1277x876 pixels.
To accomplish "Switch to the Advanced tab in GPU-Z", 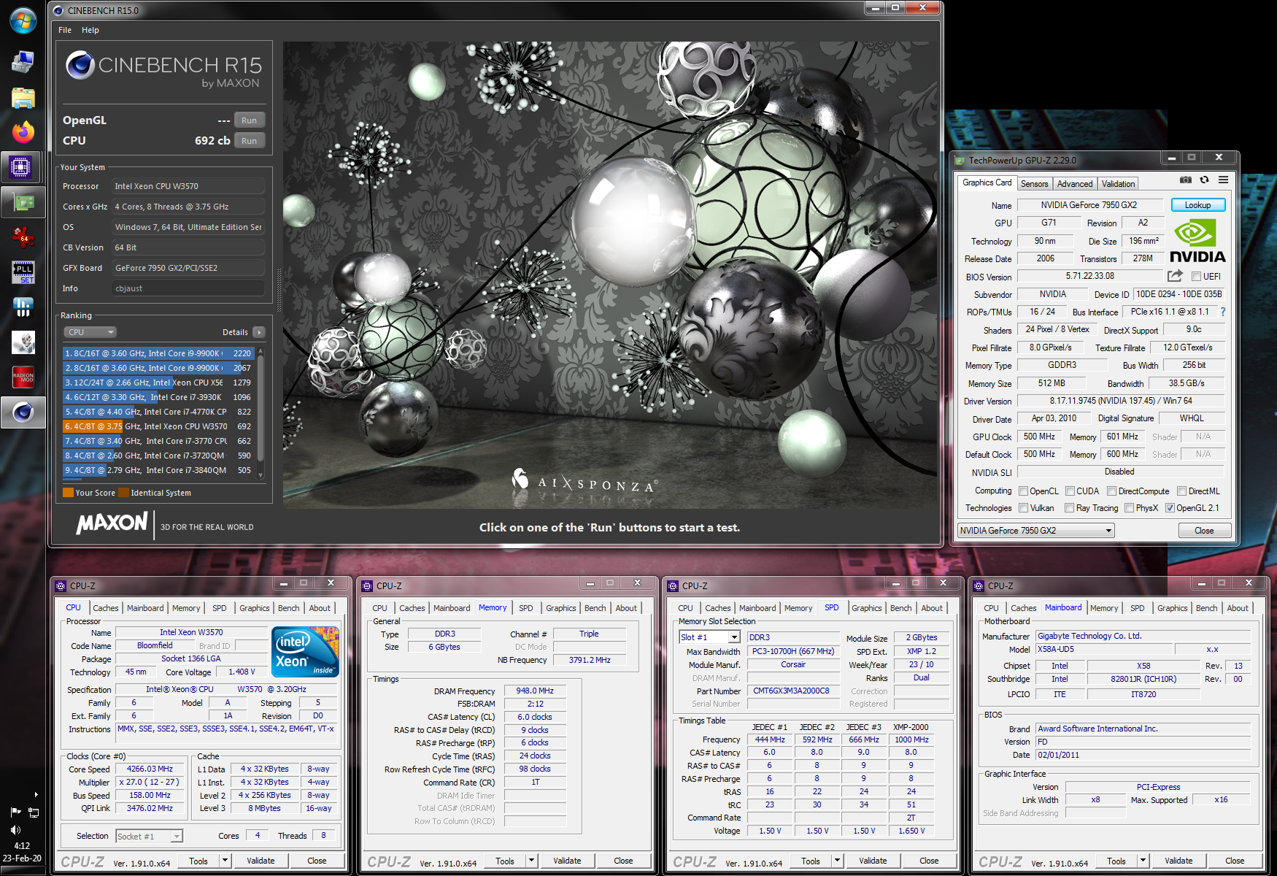I will (x=1075, y=184).
